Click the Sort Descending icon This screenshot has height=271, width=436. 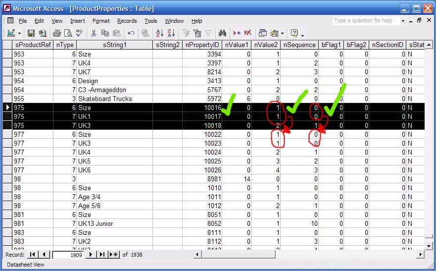click(171, 33)
